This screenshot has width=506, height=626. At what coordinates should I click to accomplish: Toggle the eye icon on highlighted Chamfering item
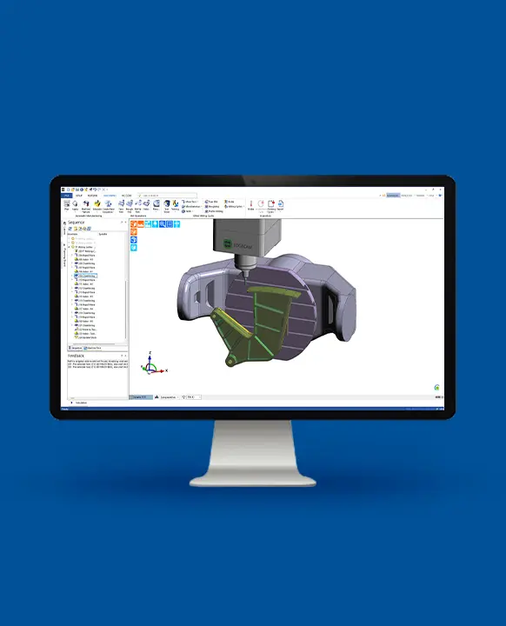tap(77, 276)
